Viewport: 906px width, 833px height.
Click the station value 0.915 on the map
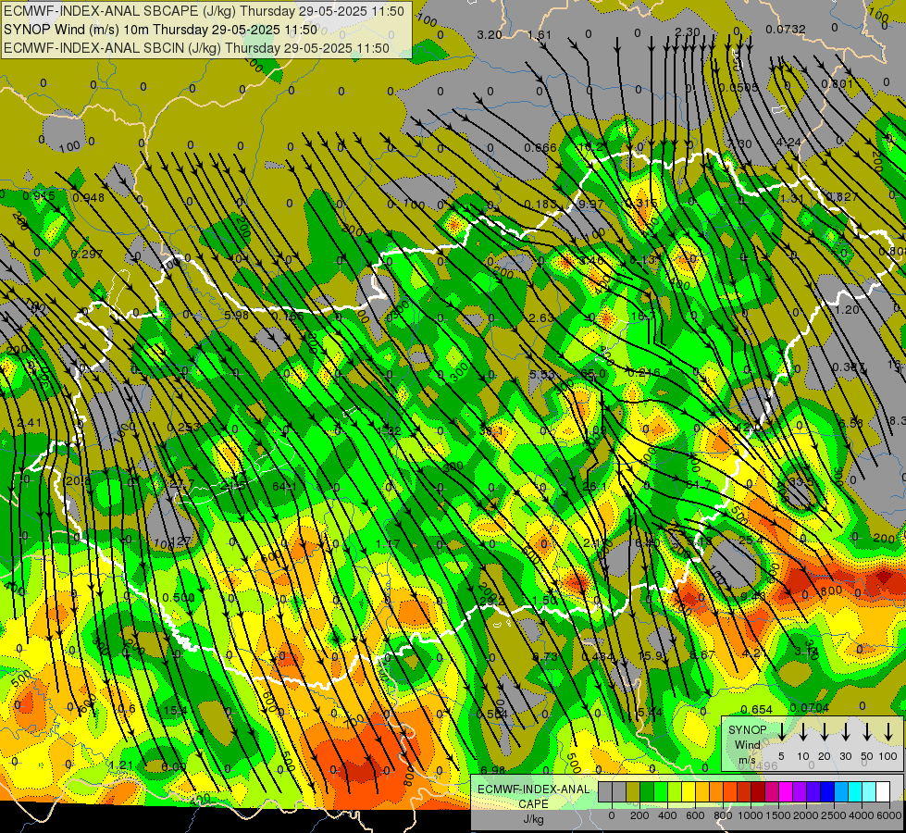pyautogui.click(x=39, y=196)
